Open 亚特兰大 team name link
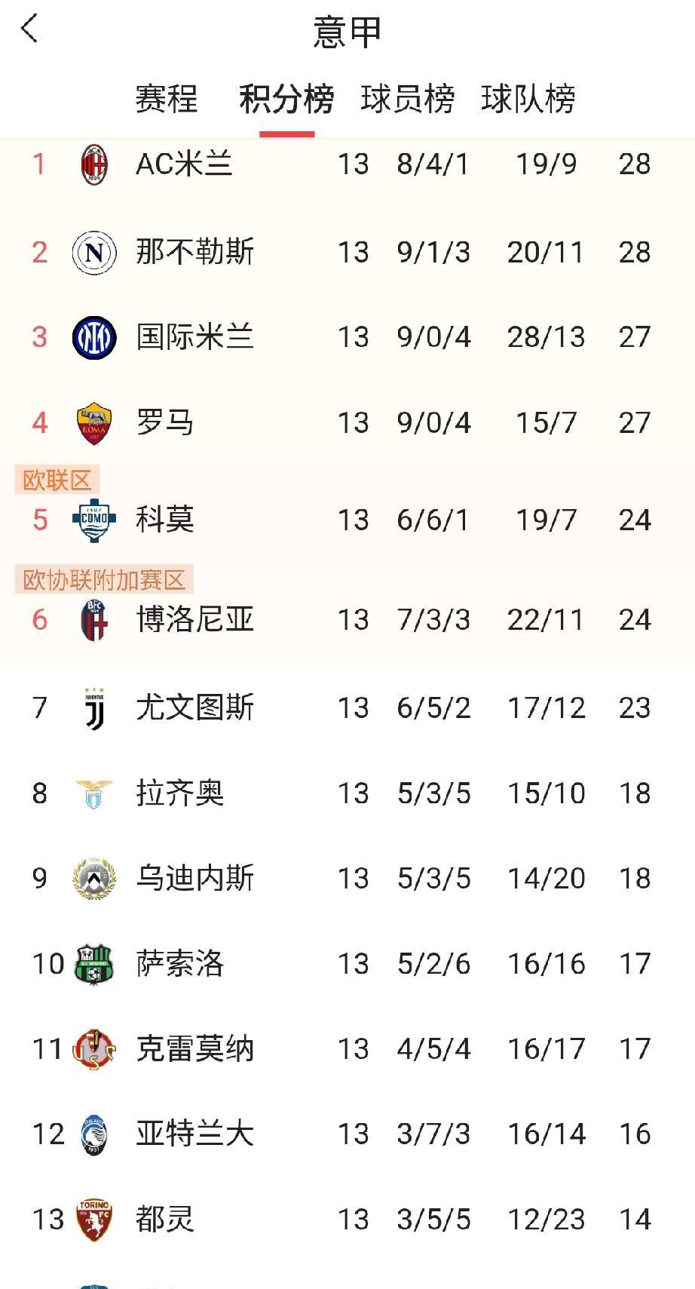 [194, 1134]
